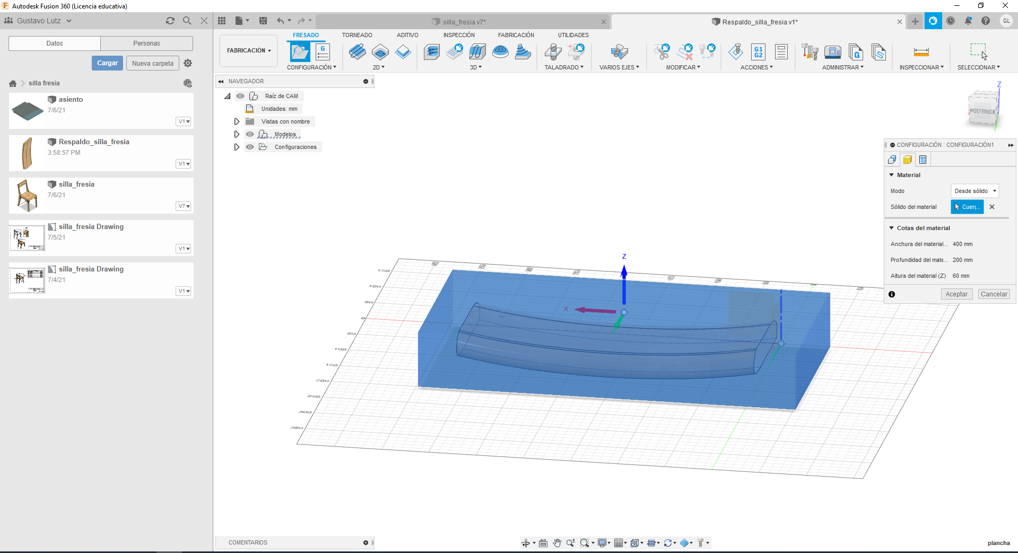
Task: Open the FABRICACIÓN workspace dropdown
Action: coord(249,51)
